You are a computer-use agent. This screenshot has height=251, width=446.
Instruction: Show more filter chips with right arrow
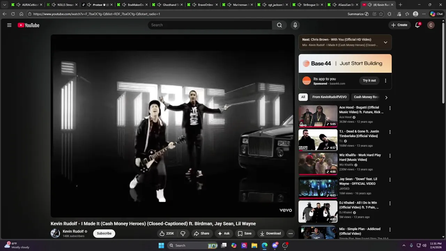386,97
